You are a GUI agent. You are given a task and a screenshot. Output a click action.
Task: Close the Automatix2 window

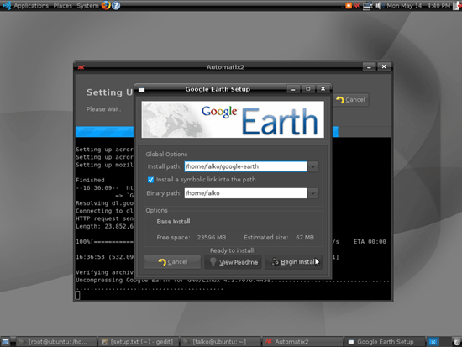coord(384,67)
